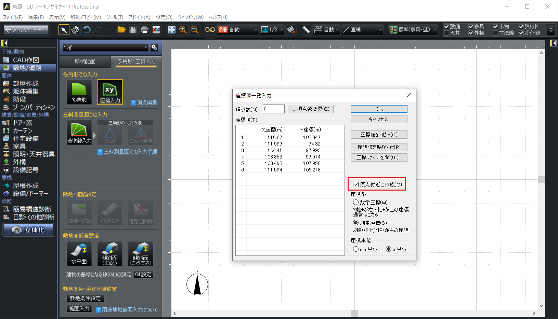This screenshot has width=558, height=319.
Task: Click the 座標入力 xy coordinate tool
Action: coord(110,92)
